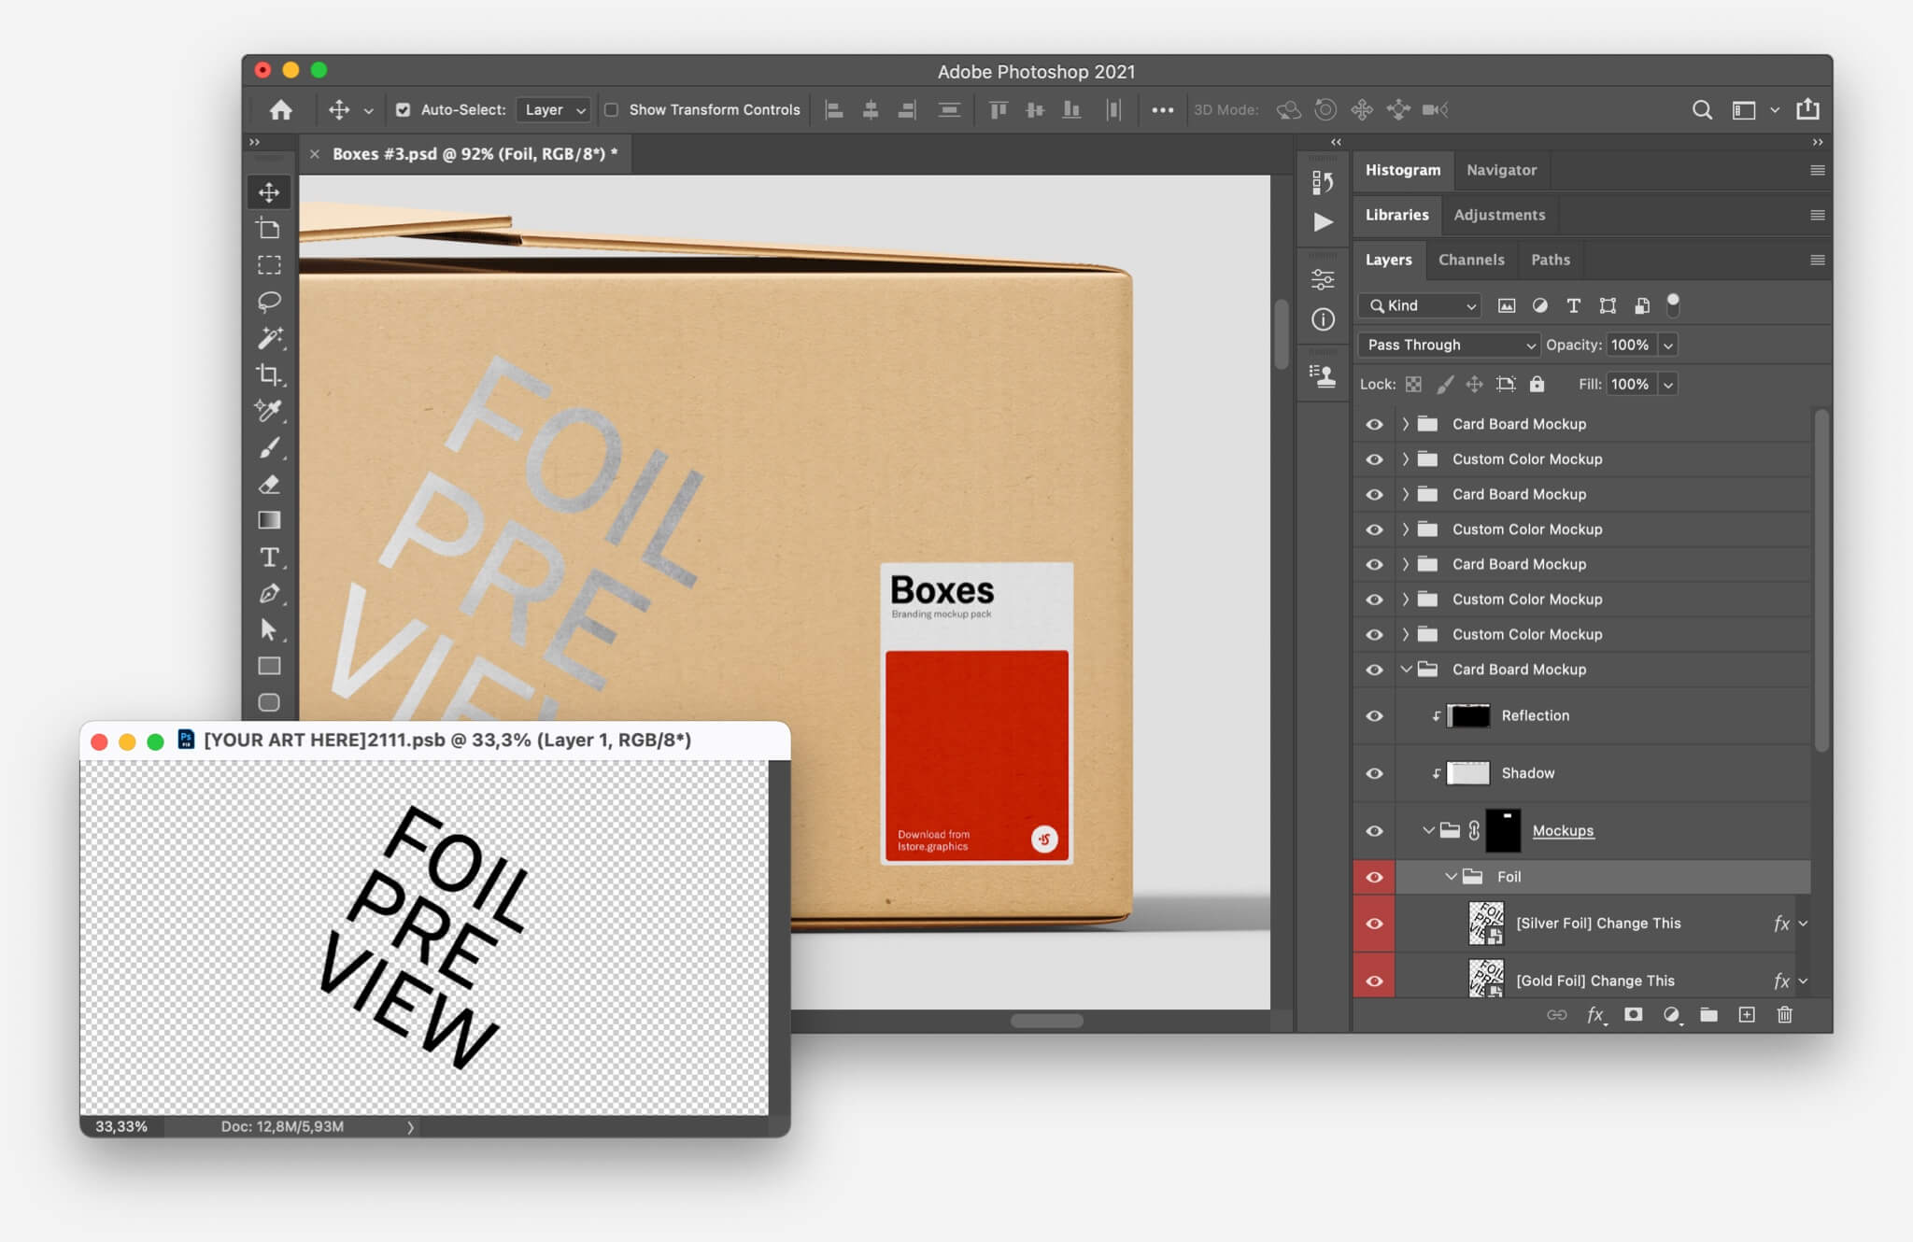
Task: Hide the Shadow layer
Action: click(x=1374, y=773)
